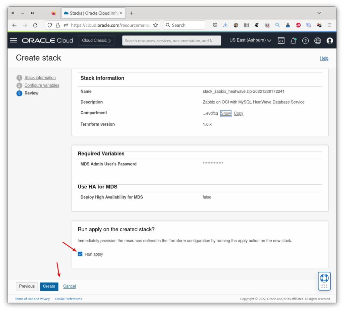Viewport: 344px width, 311px height.
Task: Open the help question mark icon
Action: pos(305,41)
